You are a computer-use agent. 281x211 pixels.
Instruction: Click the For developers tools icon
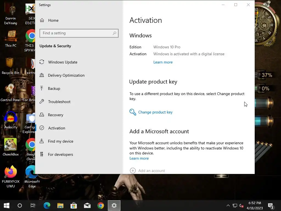pyautogui.click(x=42, y=154)
